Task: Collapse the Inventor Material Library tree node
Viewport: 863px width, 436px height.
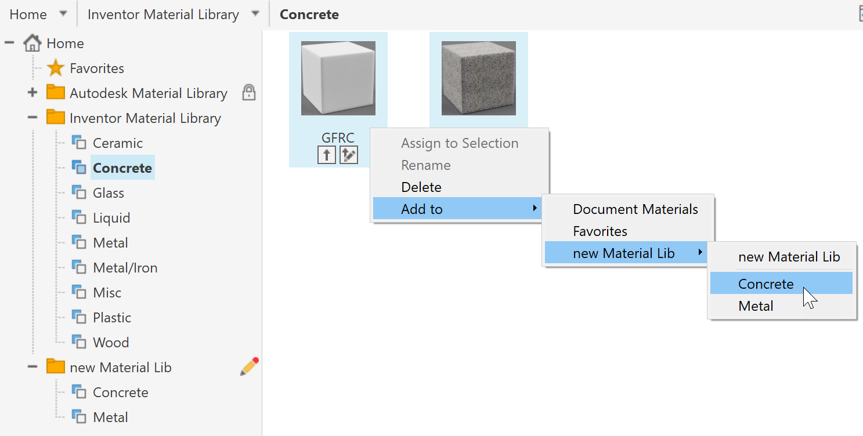Action: coord(33,118)
